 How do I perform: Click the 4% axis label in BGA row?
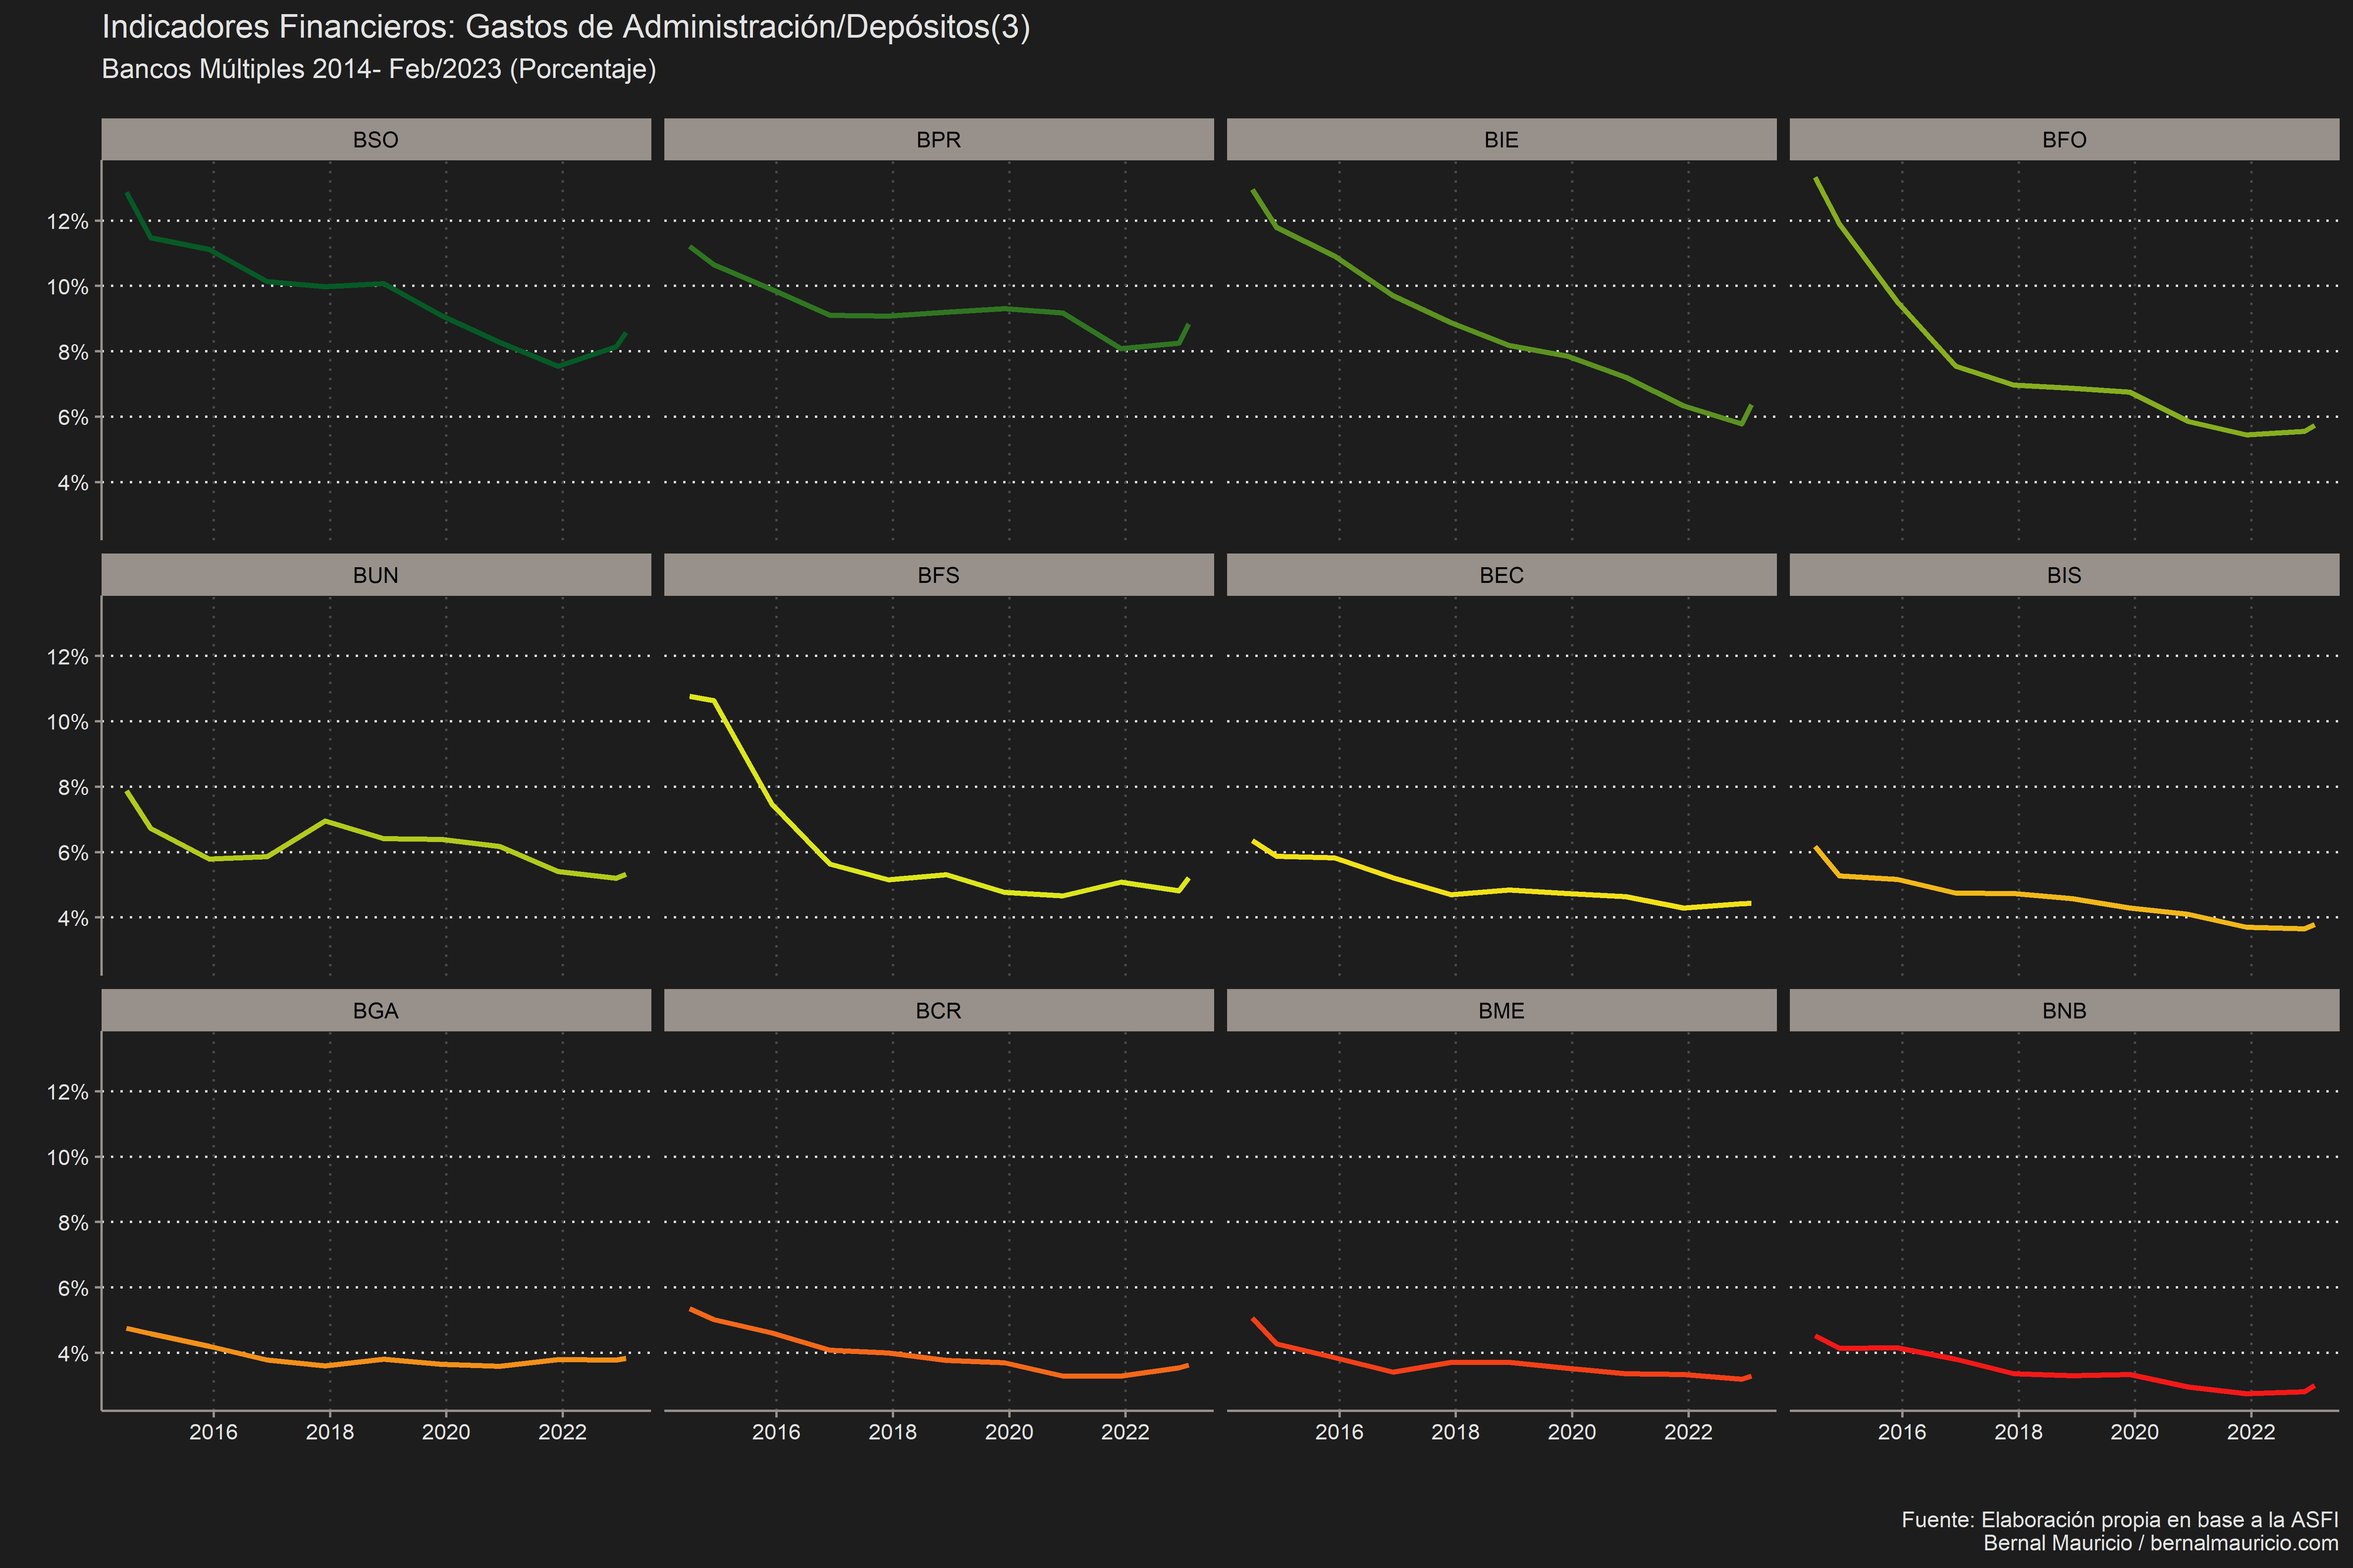coord(73,1354)
